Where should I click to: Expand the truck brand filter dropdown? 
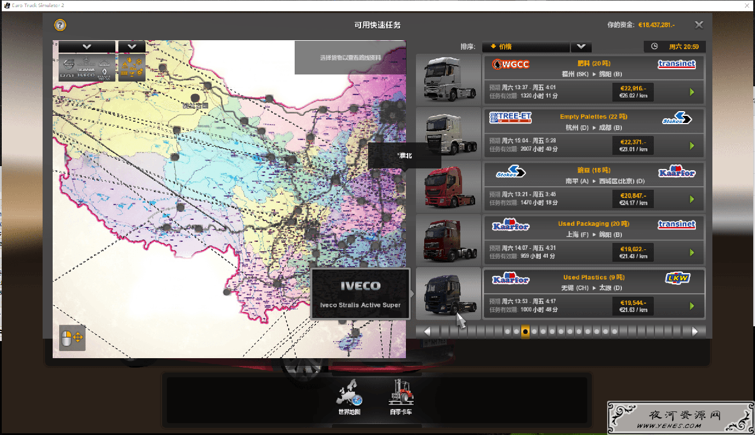pyautogui.click(x=87, y=46)
